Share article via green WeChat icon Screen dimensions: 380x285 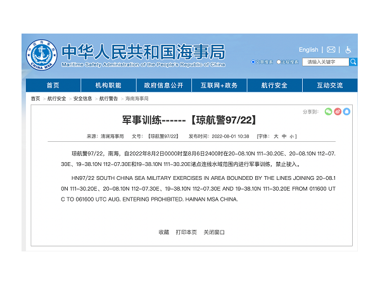point(328,111)
